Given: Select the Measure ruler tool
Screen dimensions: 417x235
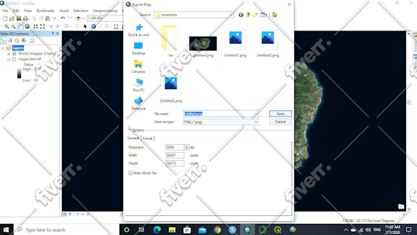Looking at the screenshot, I should (116, 26).
